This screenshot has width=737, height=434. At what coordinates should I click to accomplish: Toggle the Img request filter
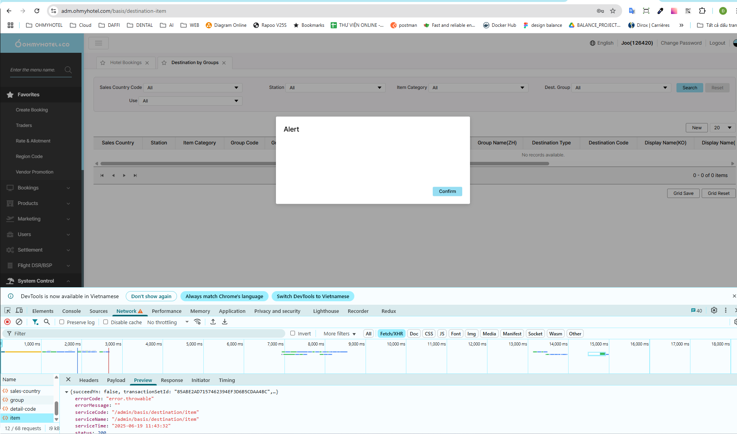[x=472, y=333]
